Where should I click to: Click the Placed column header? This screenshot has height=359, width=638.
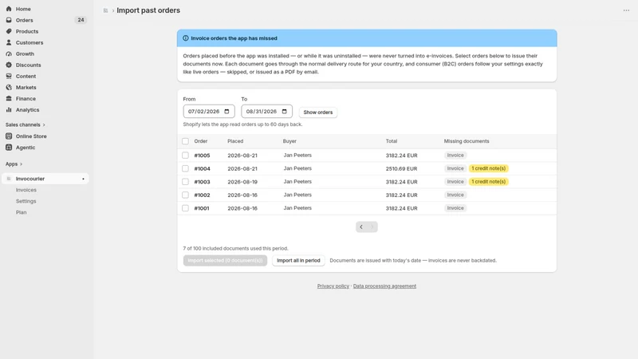[235, 141]
